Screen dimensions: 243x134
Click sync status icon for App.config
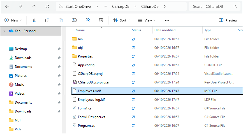tap(133, 65)
